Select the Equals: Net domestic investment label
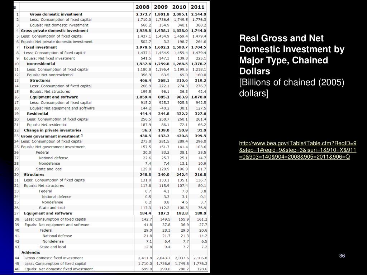The height and width of the screenshot is (275, 367). (x=59, y=25)
